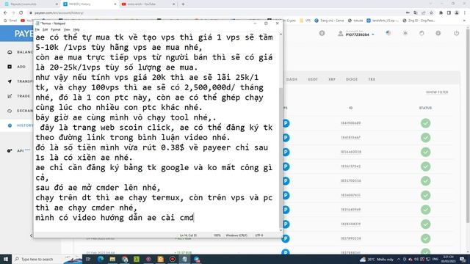The image size is (470, 264).
Task: Select the USDT currency tab
Action: [x=313, y=79]
